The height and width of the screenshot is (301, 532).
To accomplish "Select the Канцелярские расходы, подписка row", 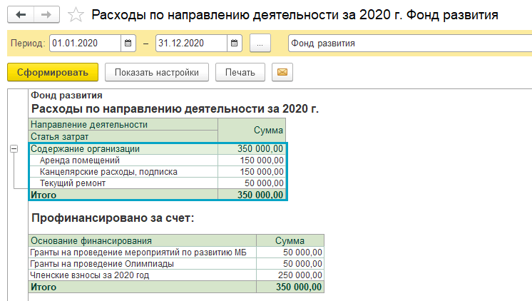I will [x=108, y=172].
